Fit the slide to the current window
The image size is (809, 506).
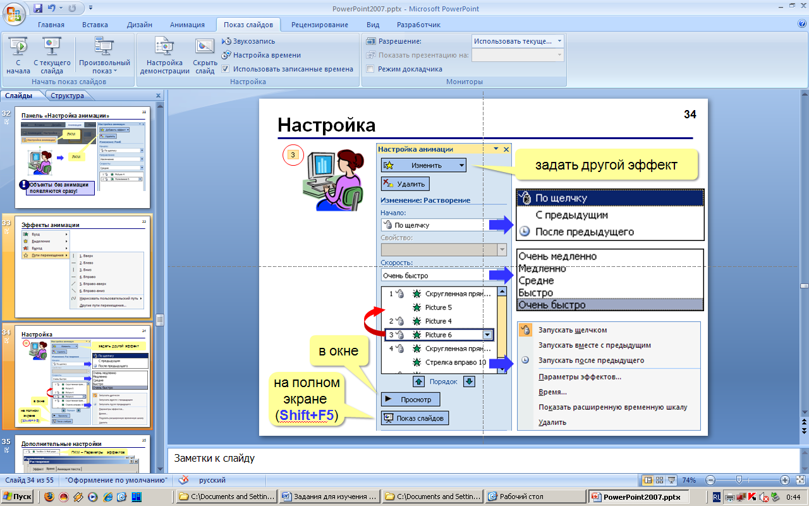click(800, 480)
